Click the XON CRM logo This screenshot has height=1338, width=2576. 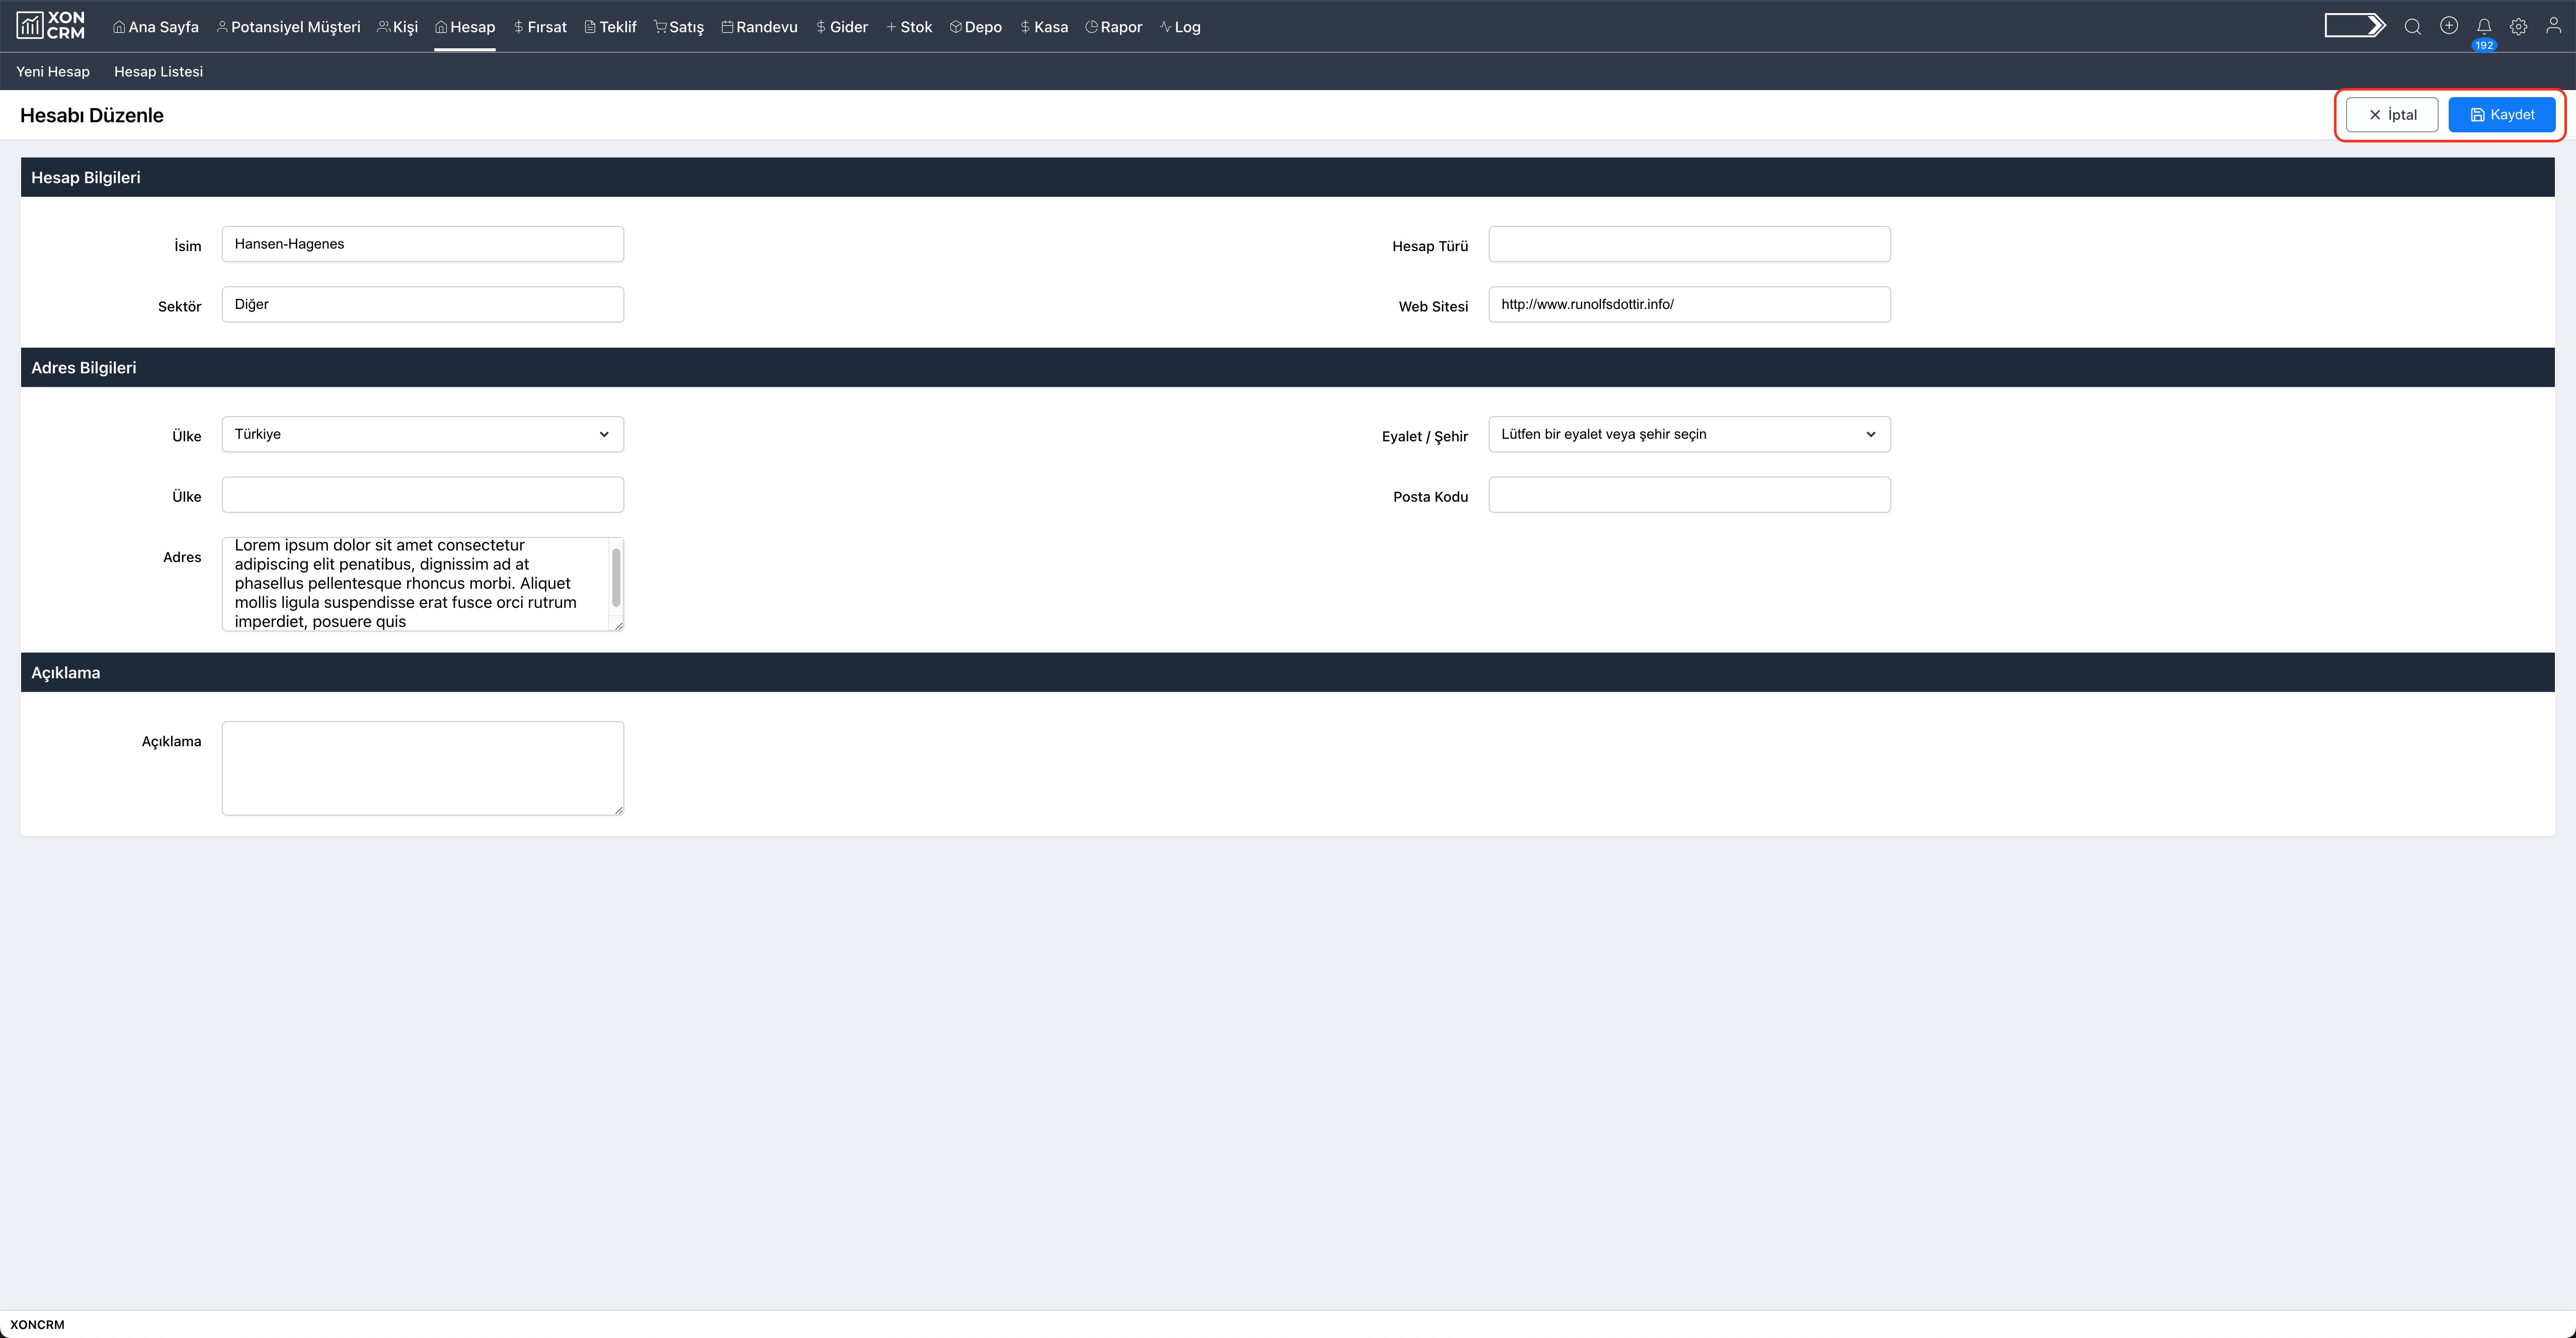(x=51, y=26)
